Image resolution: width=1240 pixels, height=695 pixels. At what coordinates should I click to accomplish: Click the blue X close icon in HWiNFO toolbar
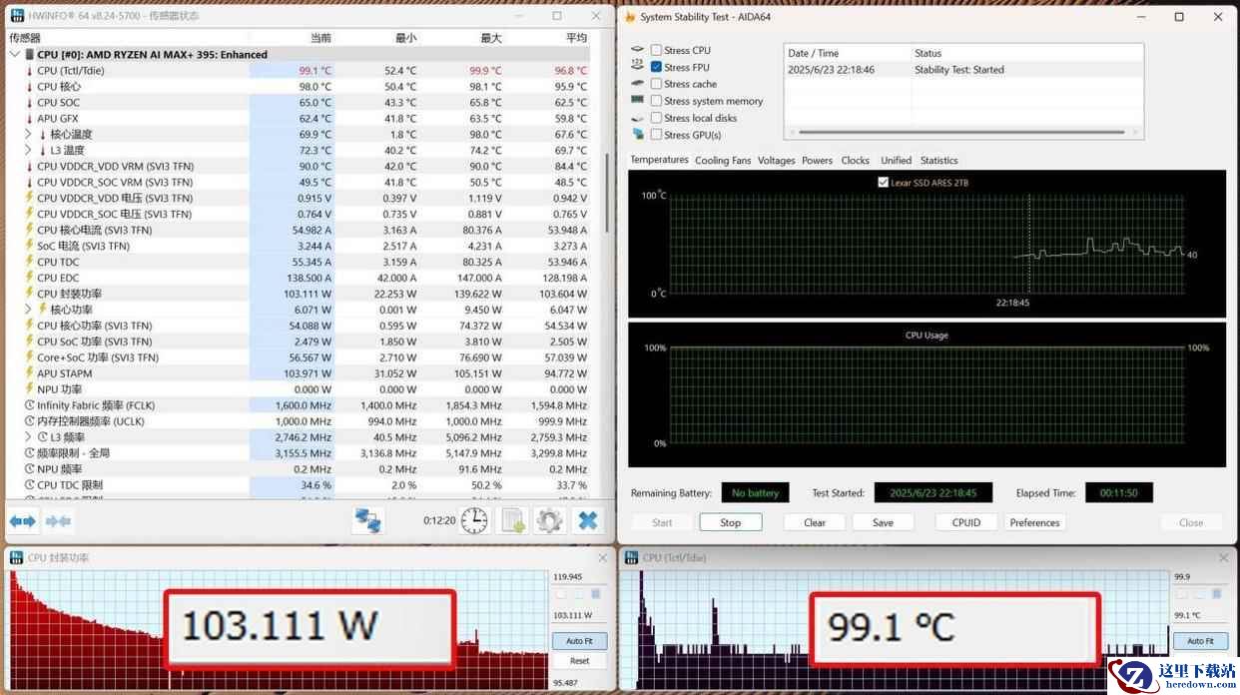(588, 520)
